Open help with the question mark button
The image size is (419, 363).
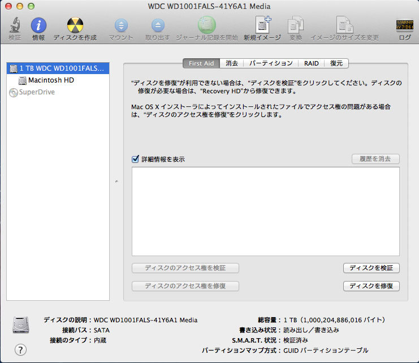[20, 349]
